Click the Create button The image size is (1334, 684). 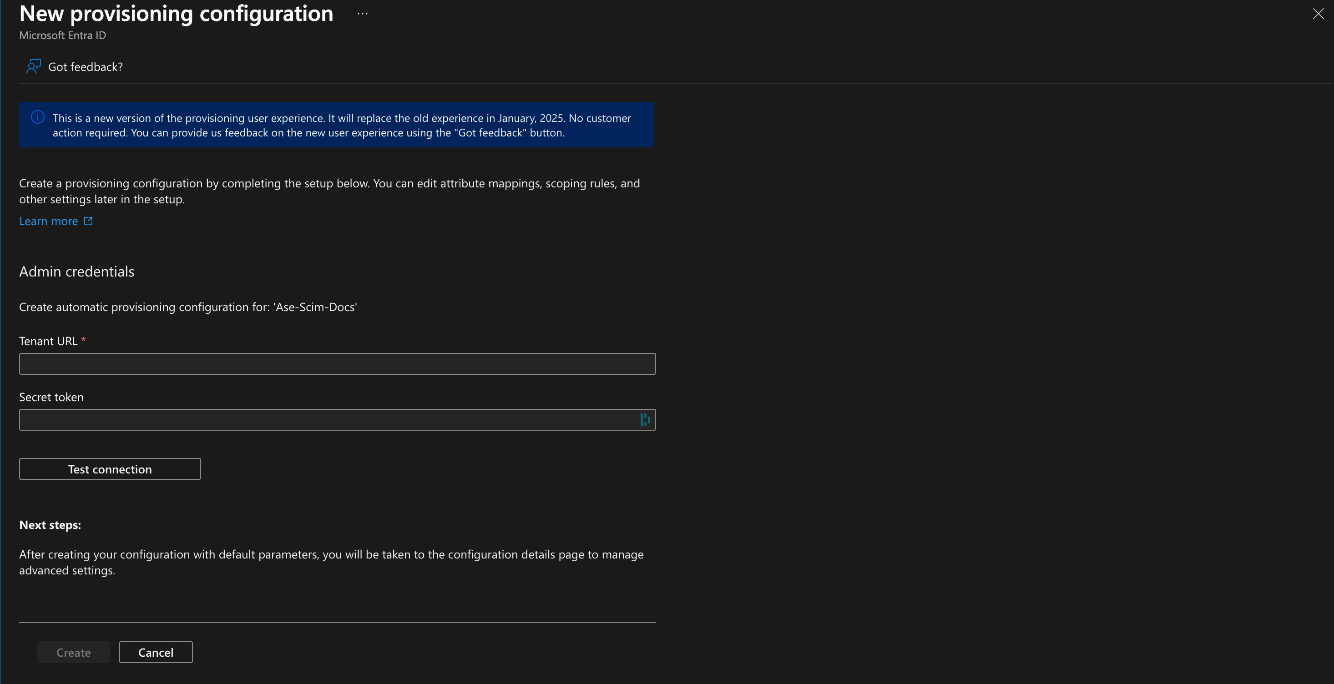[73, 652]
